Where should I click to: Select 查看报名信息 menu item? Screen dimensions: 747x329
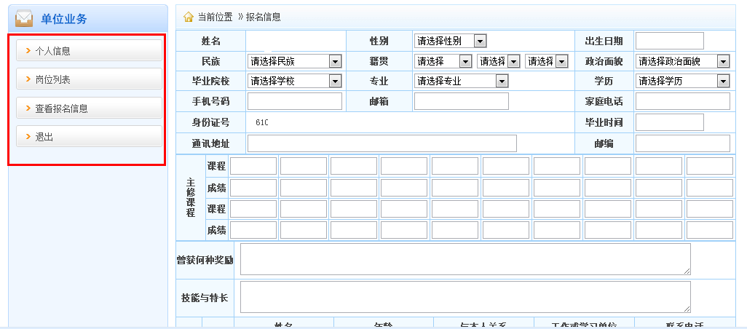[89, 108]
